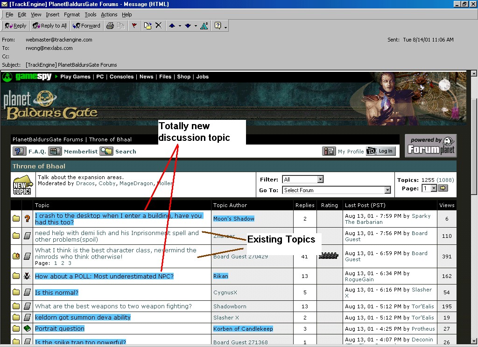Click hot folder icon beside best character class topic
Image resolution: width=478 pixels, height=347 pixels.
(x=16, y=256)
